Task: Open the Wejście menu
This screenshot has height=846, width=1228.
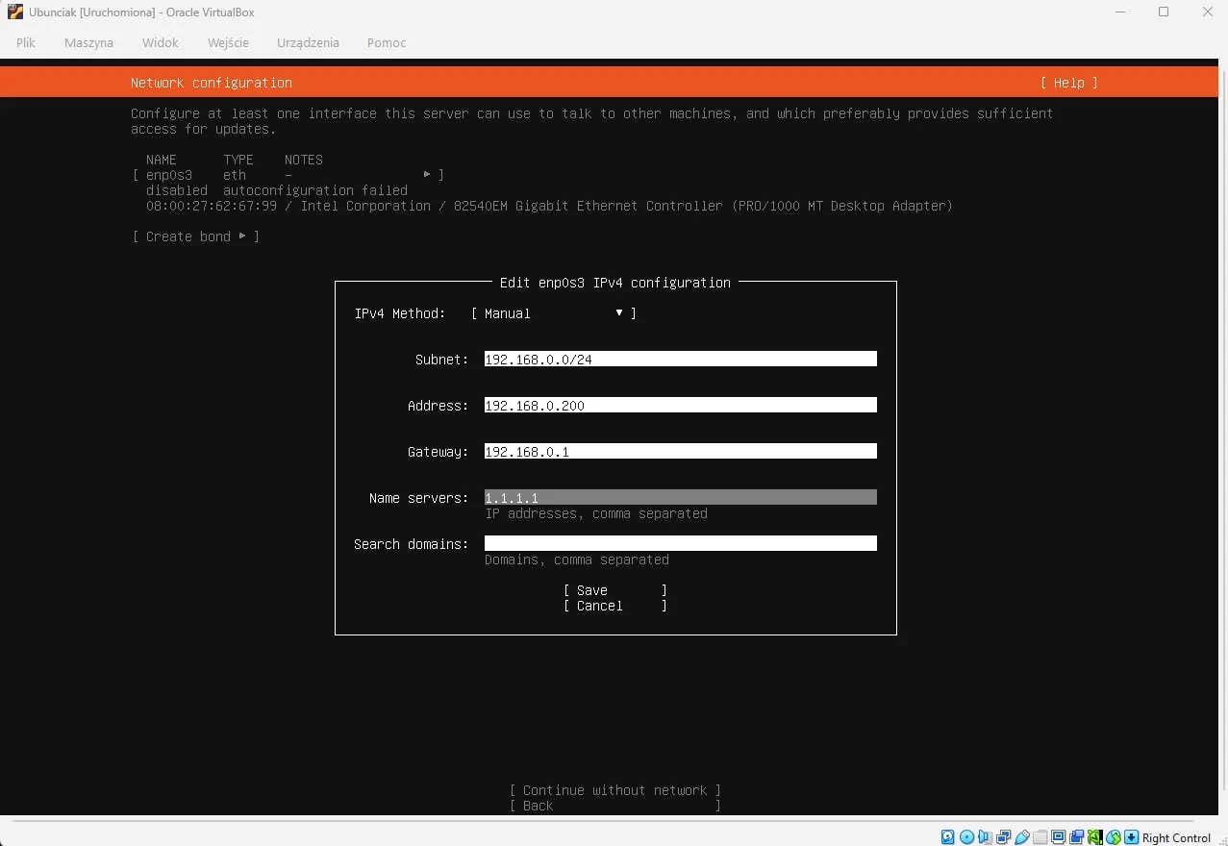Action: [x=228, y=42]
